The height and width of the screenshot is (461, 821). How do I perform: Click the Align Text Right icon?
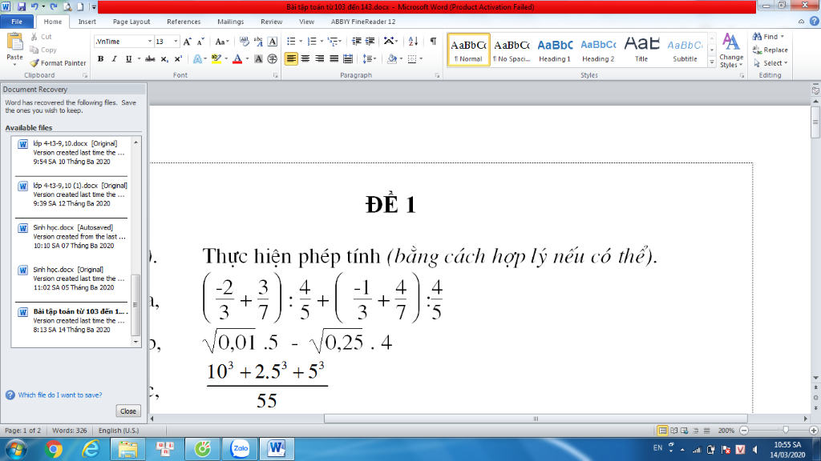319,59
